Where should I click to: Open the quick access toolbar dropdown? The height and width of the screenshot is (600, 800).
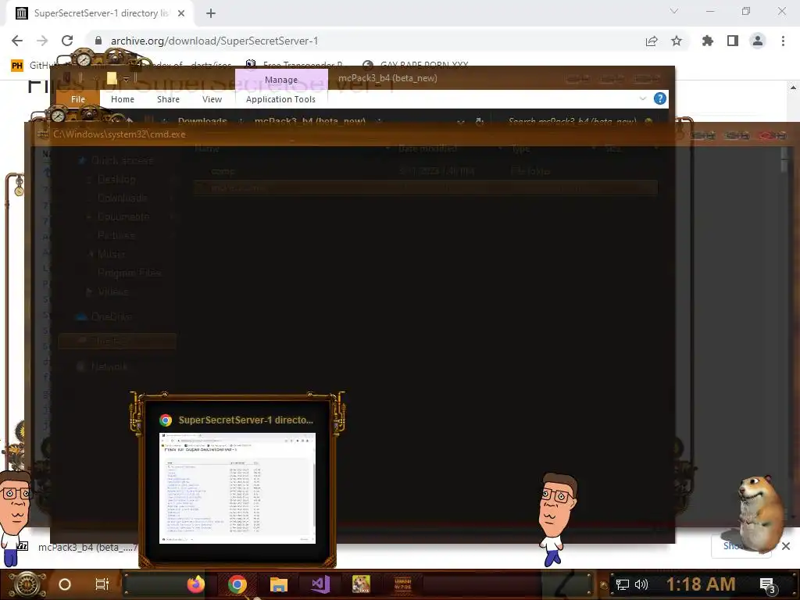point(126,79)
